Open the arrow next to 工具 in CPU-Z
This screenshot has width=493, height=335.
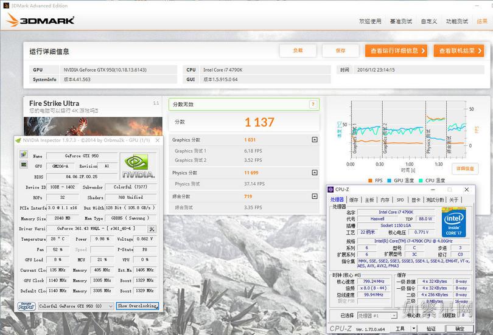pos(414,328)
